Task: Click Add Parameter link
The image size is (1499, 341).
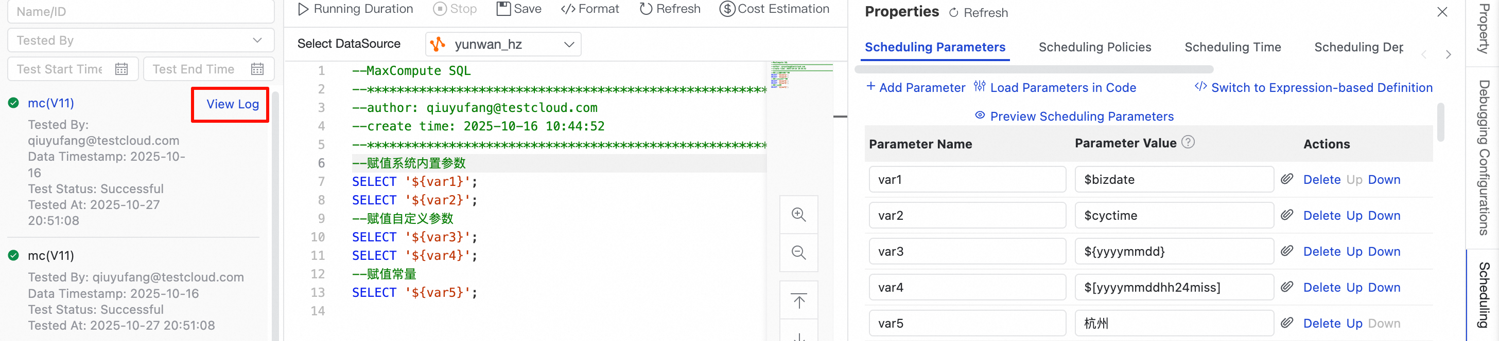Action: click(x=915, y=88)
